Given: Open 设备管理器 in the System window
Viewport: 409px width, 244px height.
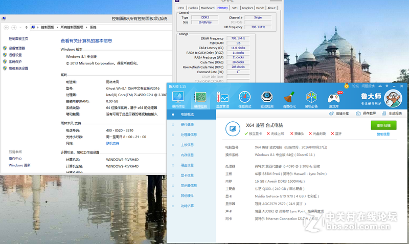Looking at the screenshot, I should point(17,48).
